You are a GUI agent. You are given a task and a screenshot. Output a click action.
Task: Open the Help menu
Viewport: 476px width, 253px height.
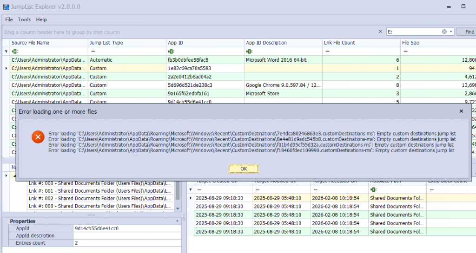41,19
